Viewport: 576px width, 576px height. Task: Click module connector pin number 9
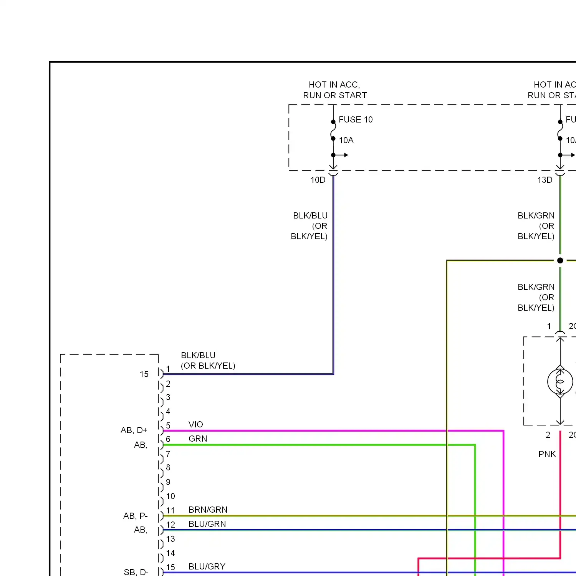click(168, 482)
